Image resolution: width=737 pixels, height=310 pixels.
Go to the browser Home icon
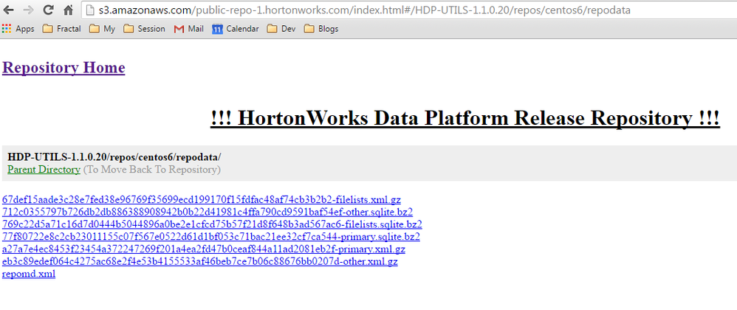[x=68, y=10]
